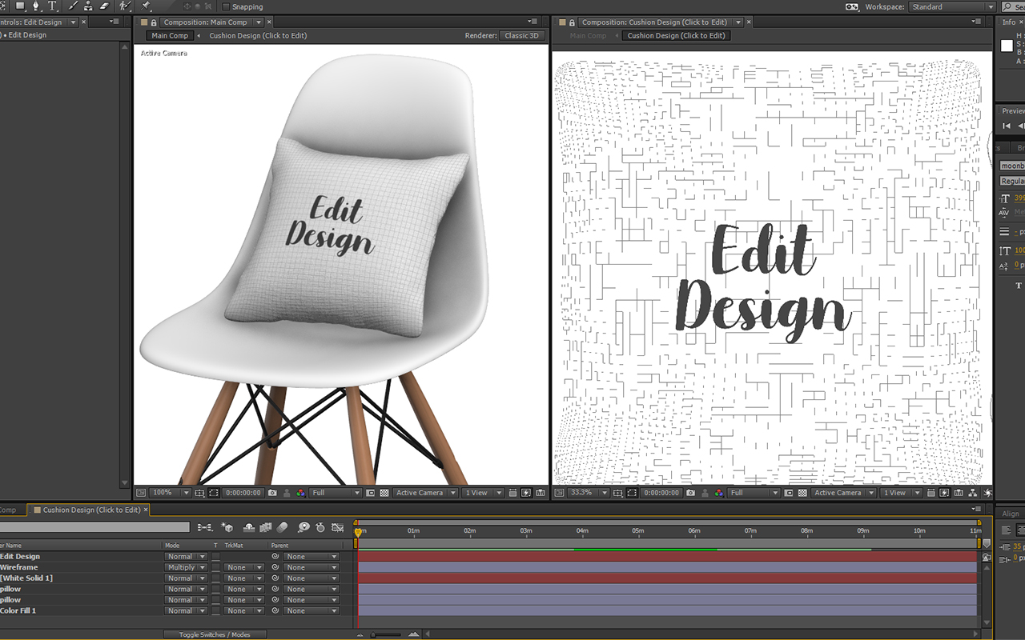Pick the Clone Stamp tool
This screenshot has height=640, width=1025.
pos(88,6)
